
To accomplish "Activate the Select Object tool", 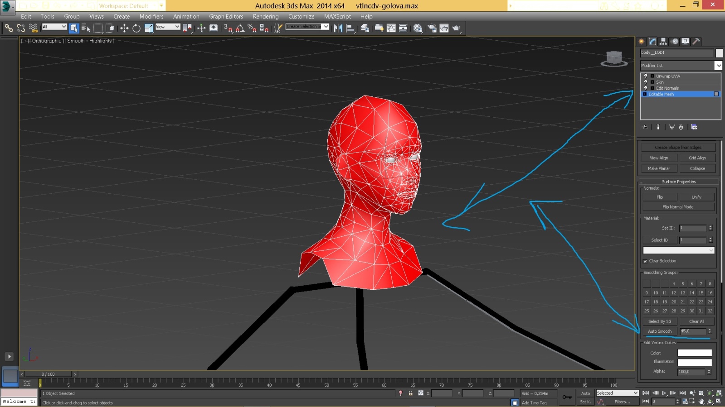I will point(74,28).
